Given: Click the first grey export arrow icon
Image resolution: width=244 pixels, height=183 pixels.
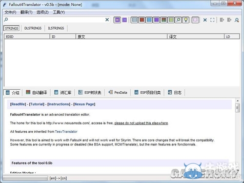Looking at the screenshot, I should click(x=222, y=20).
